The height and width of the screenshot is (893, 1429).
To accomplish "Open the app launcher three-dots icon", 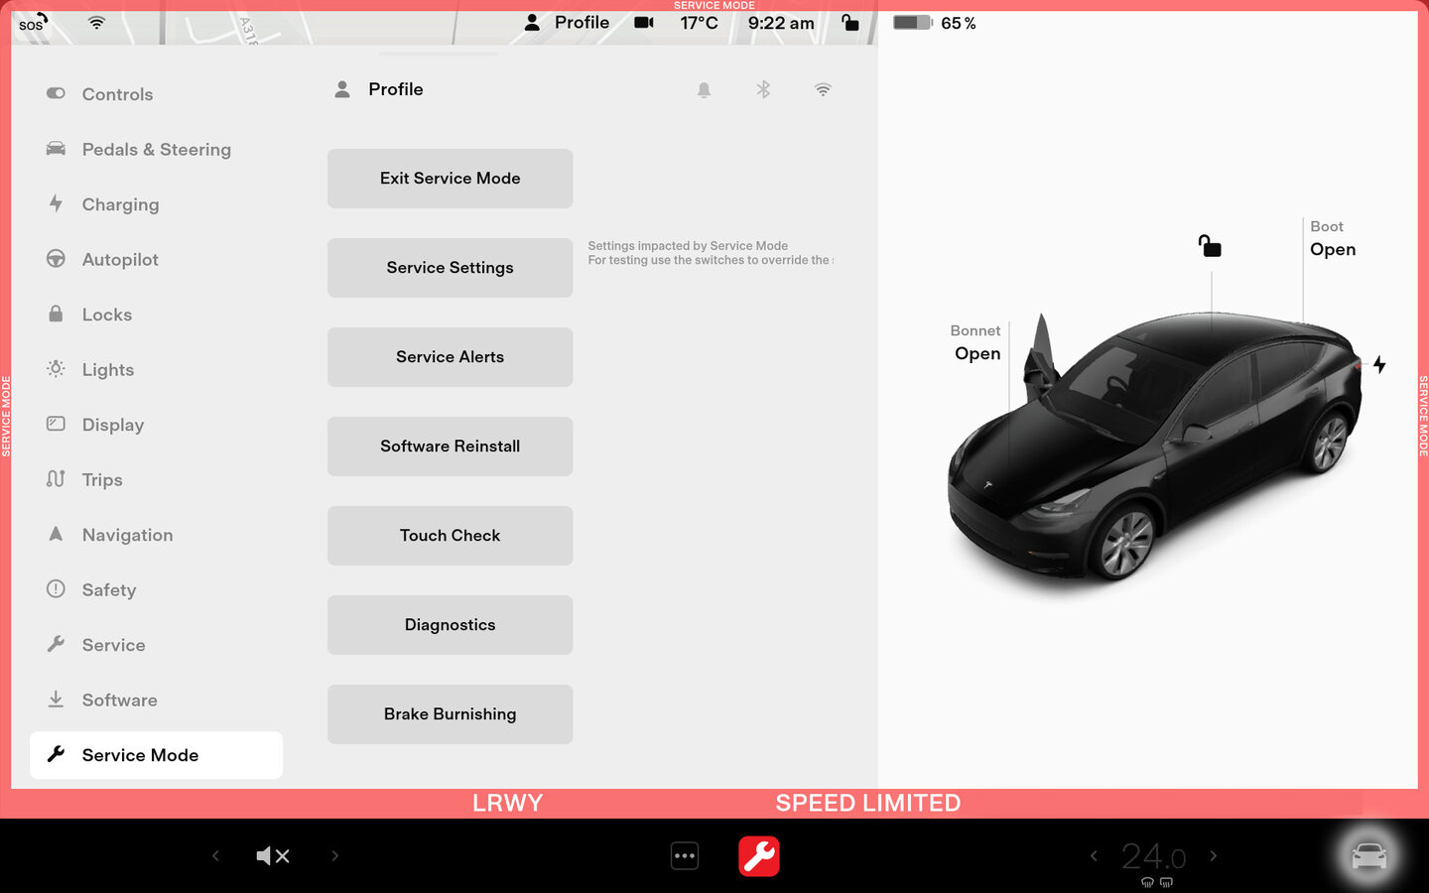I will [x=685, y=855].
